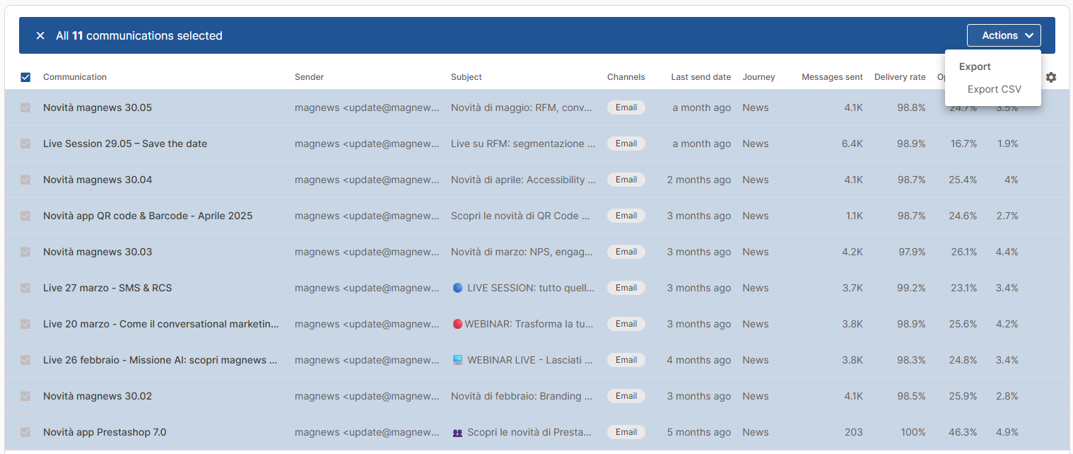Click '99.2%' delivery rate value

[911, 288]
